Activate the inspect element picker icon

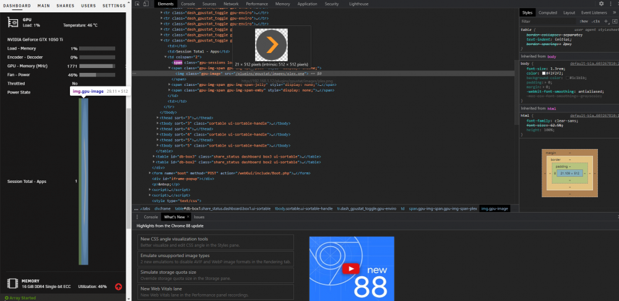tap(137, 4)
